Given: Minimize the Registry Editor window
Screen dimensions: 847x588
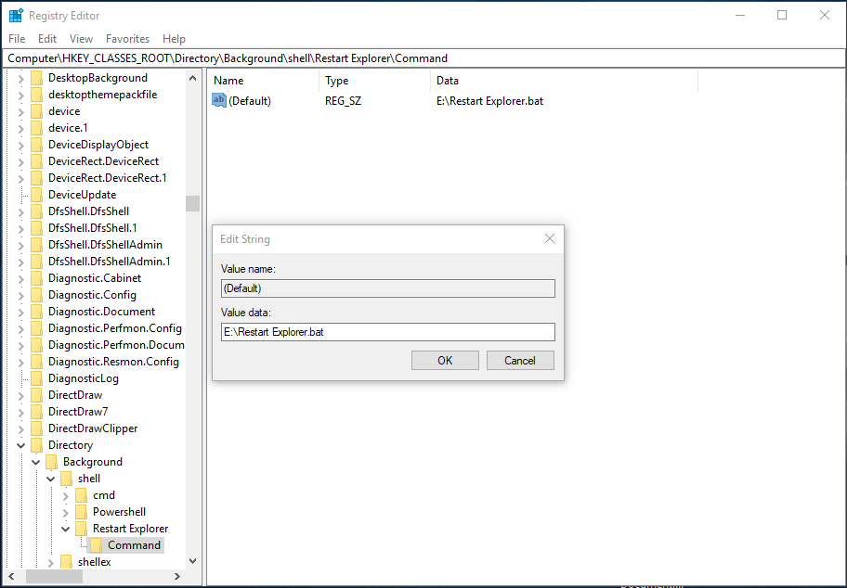Looking at the screenshot, I should click(x=740, y=15).
